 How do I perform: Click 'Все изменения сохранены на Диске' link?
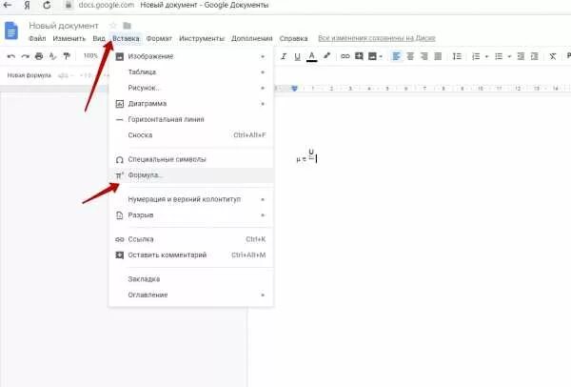click(x=377, y=38)
